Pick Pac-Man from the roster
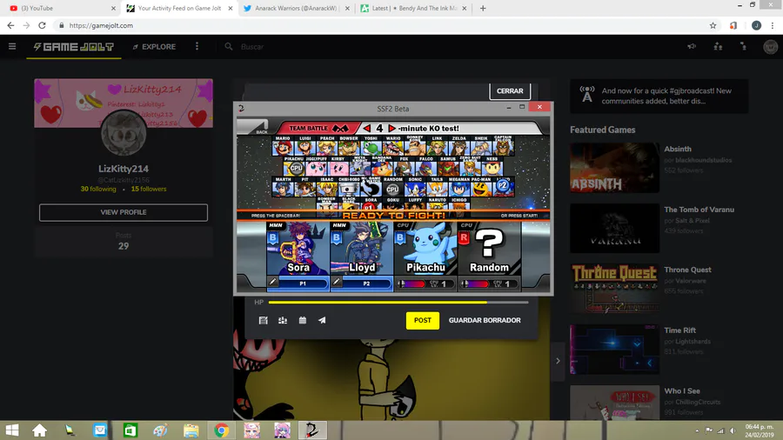 [481, 189]
